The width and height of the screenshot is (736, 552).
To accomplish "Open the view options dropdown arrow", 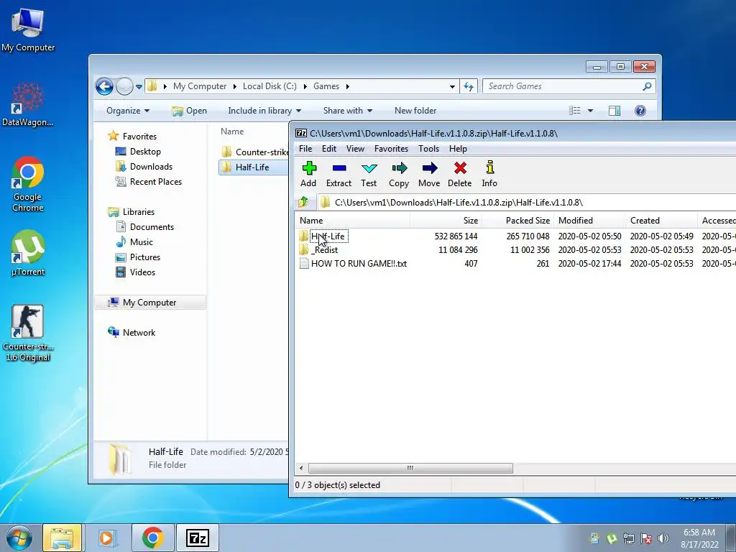I will pos(590,111).
